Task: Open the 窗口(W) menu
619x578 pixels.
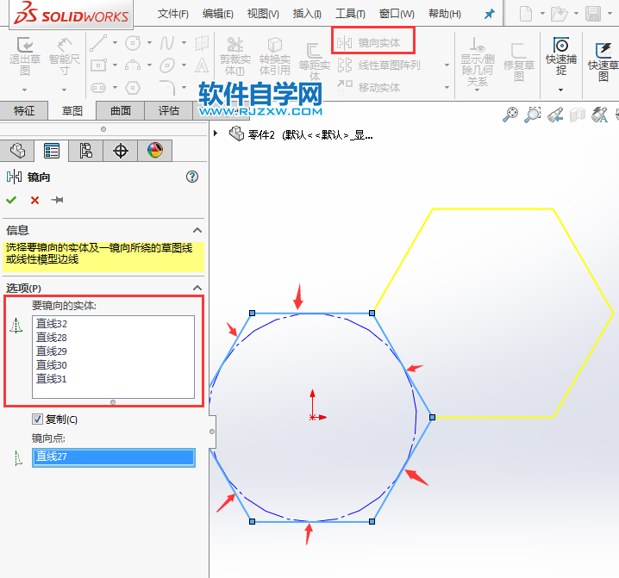Action: tap(397, 14)
